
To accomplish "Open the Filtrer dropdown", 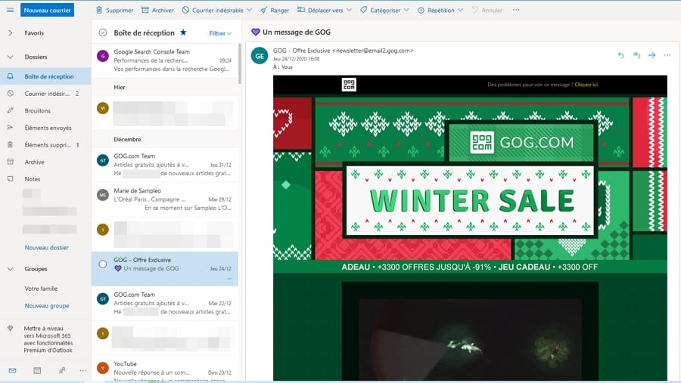I will (x=220, y=33).
